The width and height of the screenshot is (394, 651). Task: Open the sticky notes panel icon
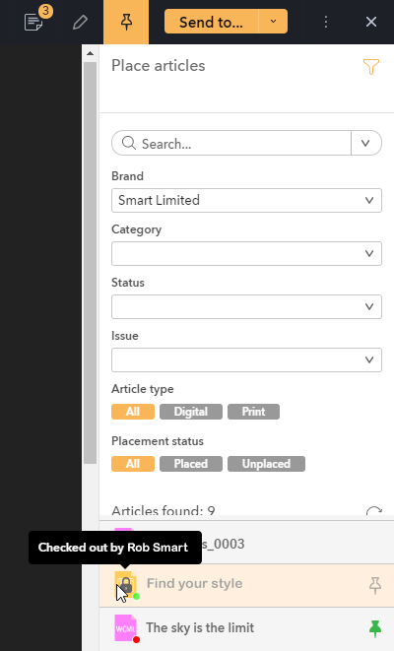click(33, 22)
